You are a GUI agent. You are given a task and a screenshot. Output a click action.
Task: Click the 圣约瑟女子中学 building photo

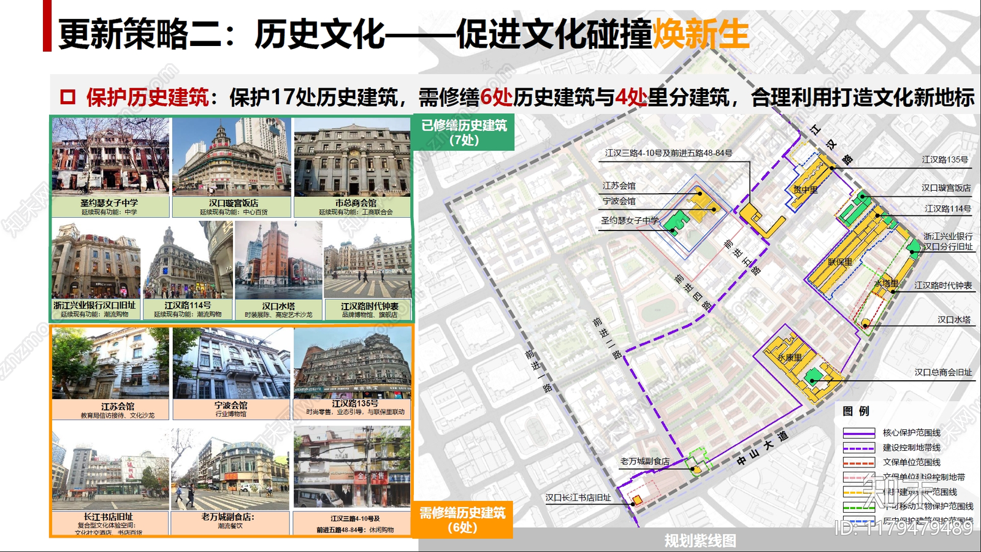(110, 156)
